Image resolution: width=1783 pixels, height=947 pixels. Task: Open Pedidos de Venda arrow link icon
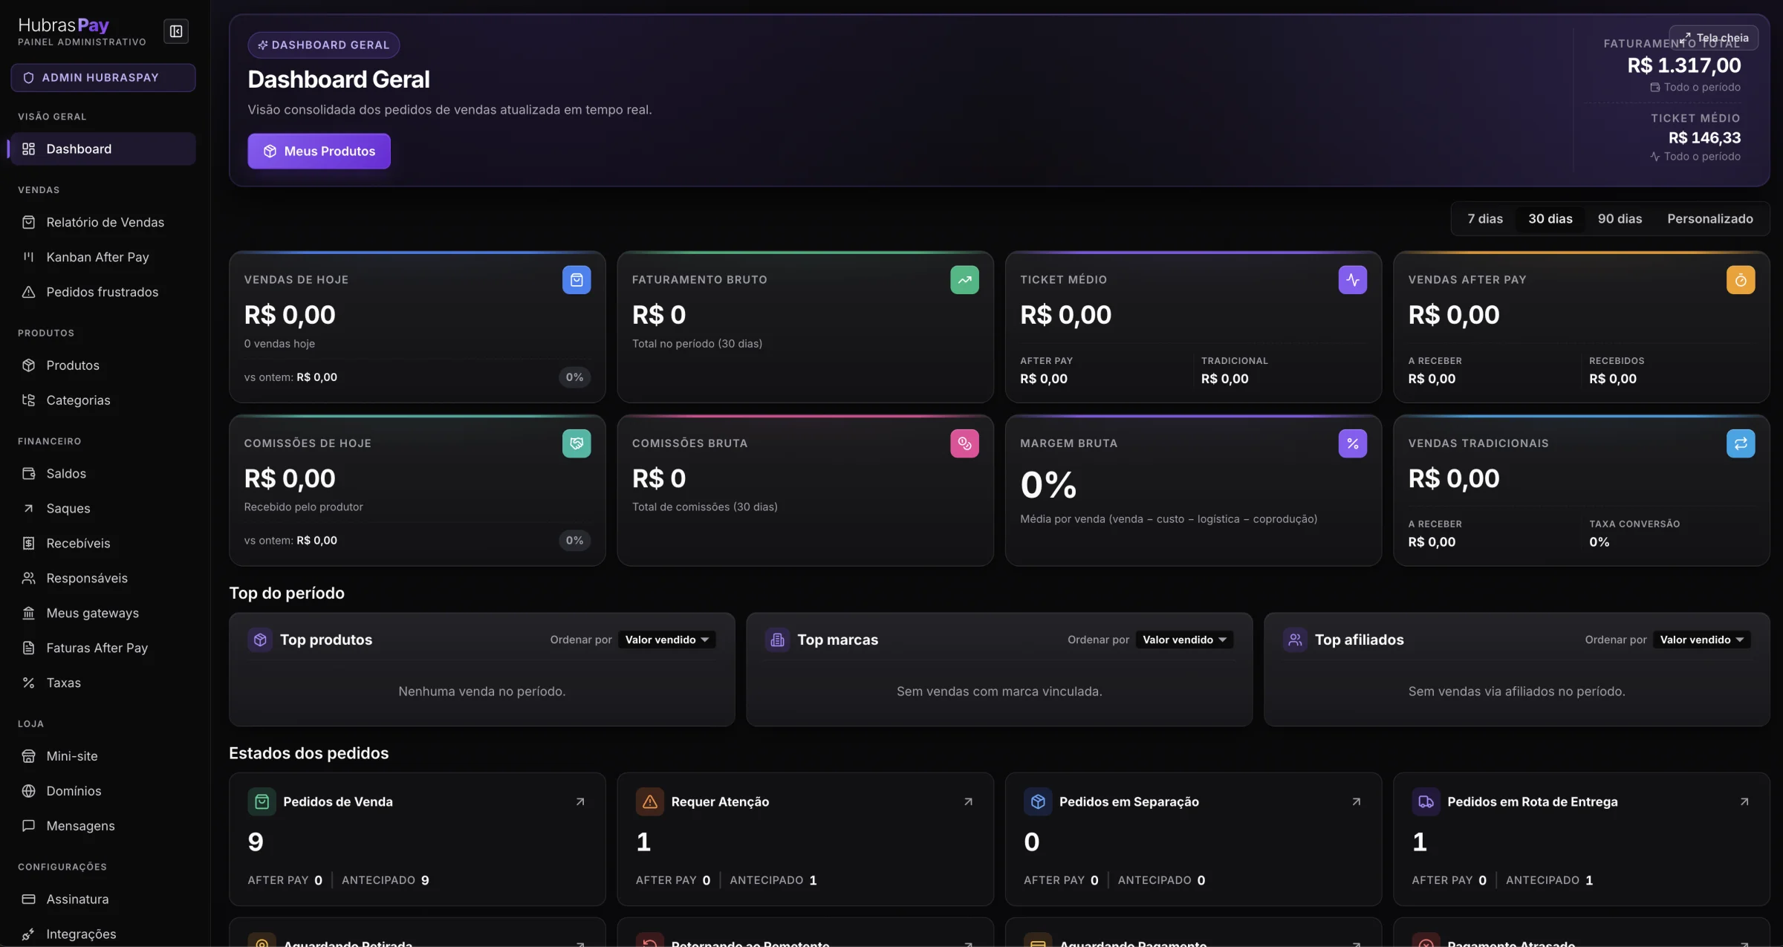coord(580,801)
